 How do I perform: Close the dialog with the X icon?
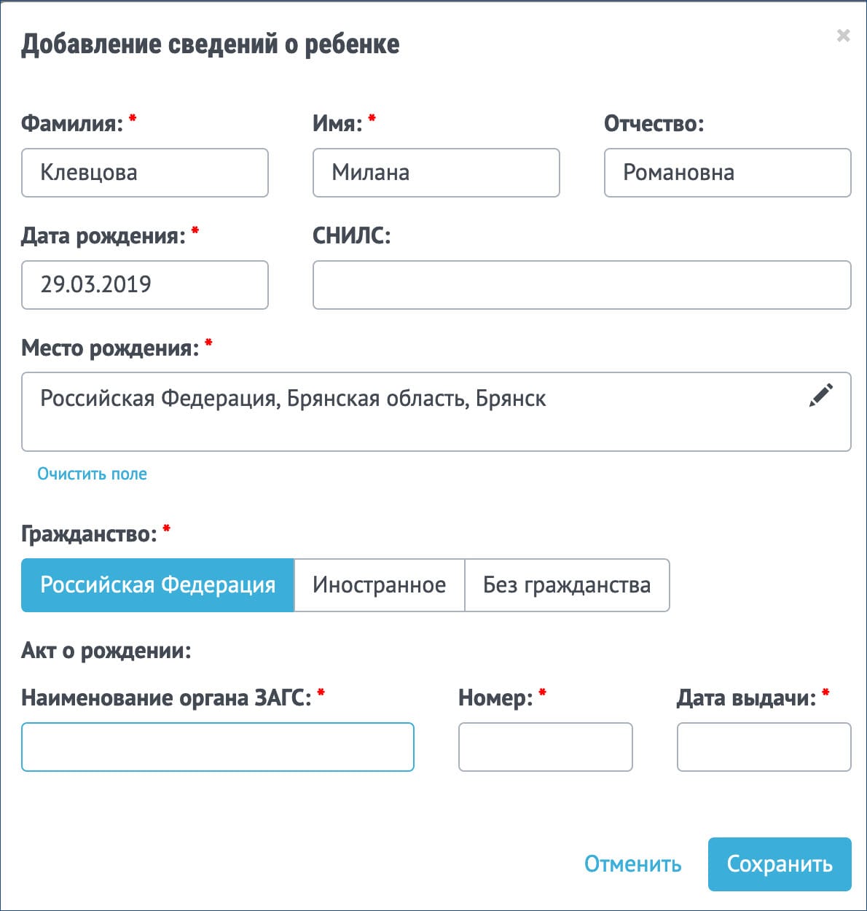pyautogui.click(x=843, y=36)
